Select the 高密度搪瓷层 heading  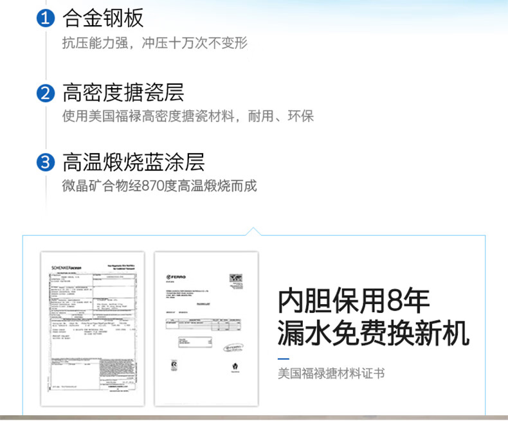[123, 93]
